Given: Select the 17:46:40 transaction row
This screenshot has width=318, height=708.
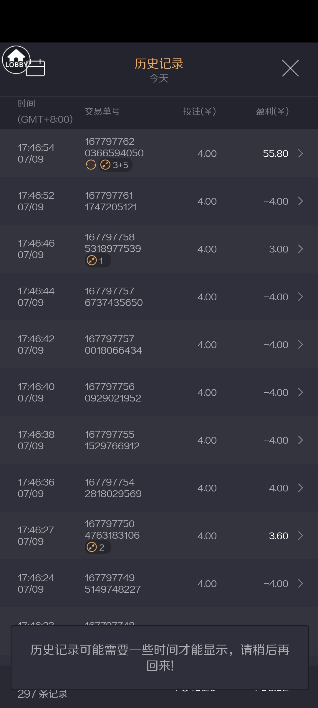Looking at the screenshot, I should 159,392.
